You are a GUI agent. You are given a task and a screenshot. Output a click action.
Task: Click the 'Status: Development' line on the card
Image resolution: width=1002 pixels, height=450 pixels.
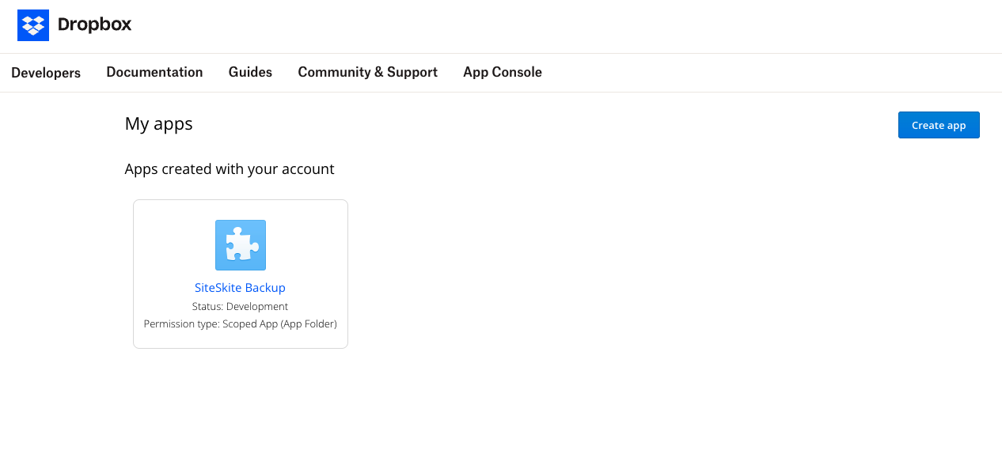pyautogui.click(x=240, y=307)
